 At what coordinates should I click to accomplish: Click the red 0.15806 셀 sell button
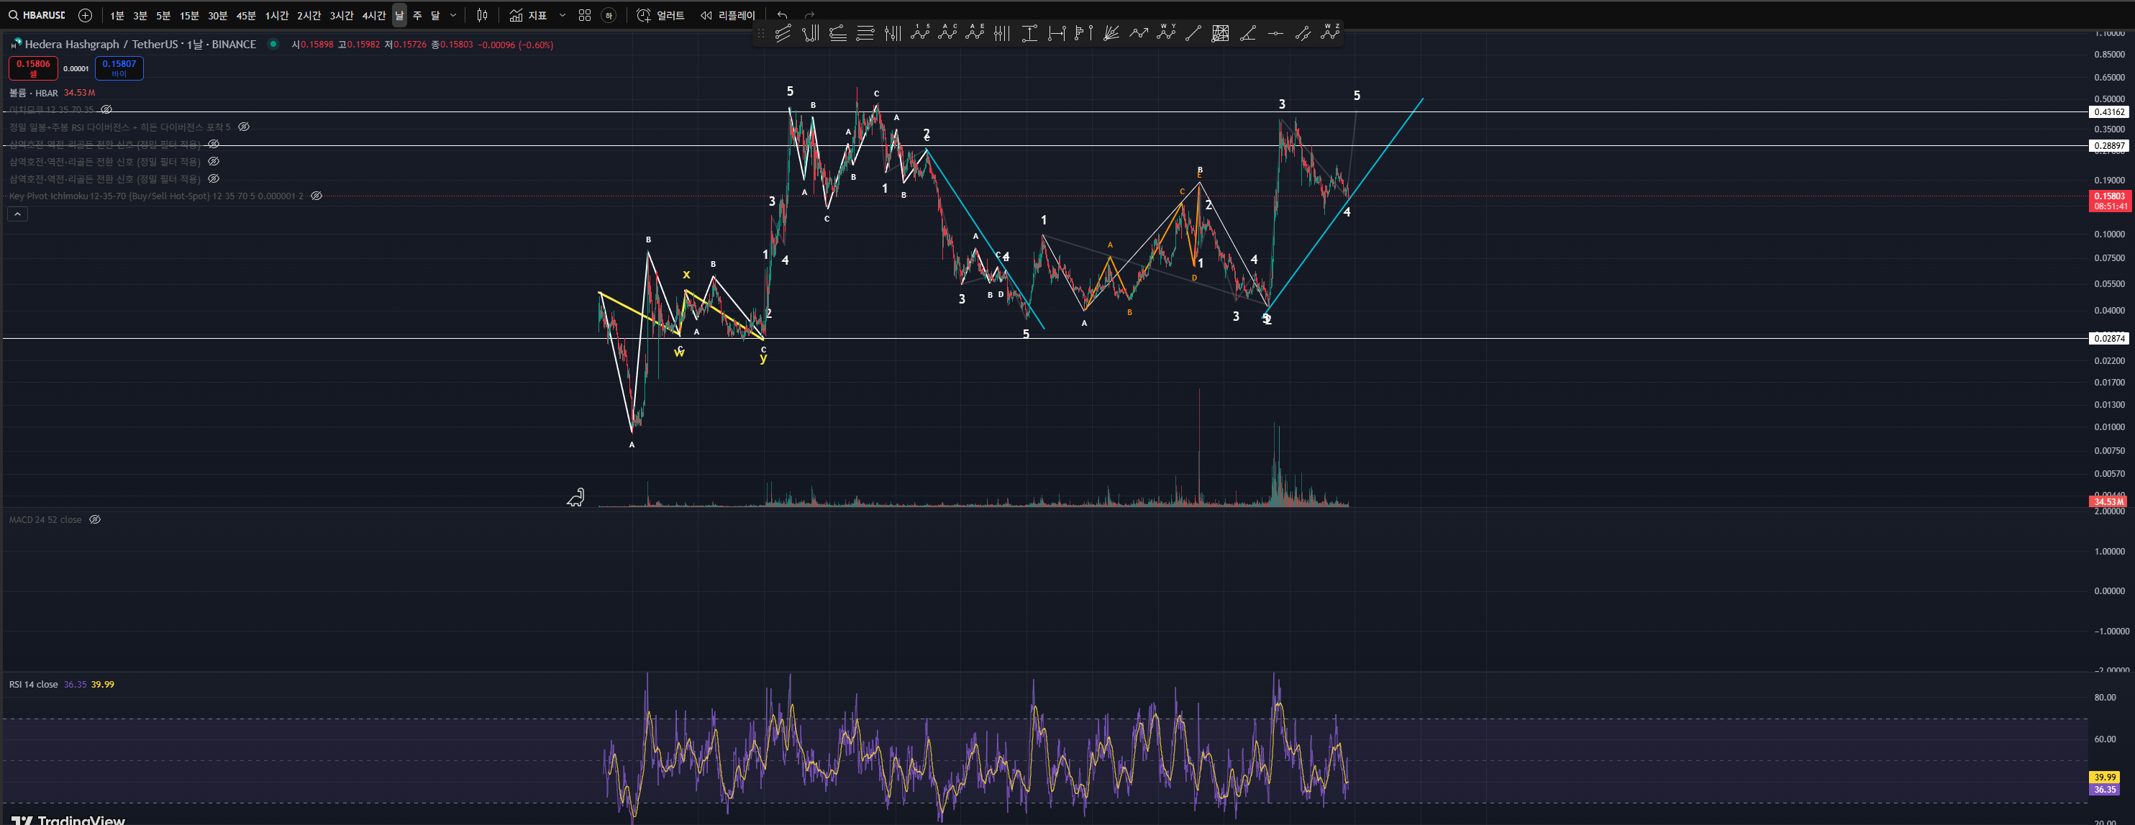[x=33, y=68]
